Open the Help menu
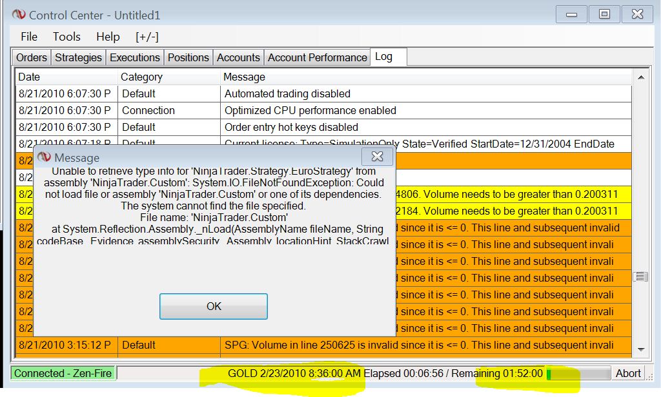Image resolution: width=661 pixels, height=397 pixels. click(108, 37)
